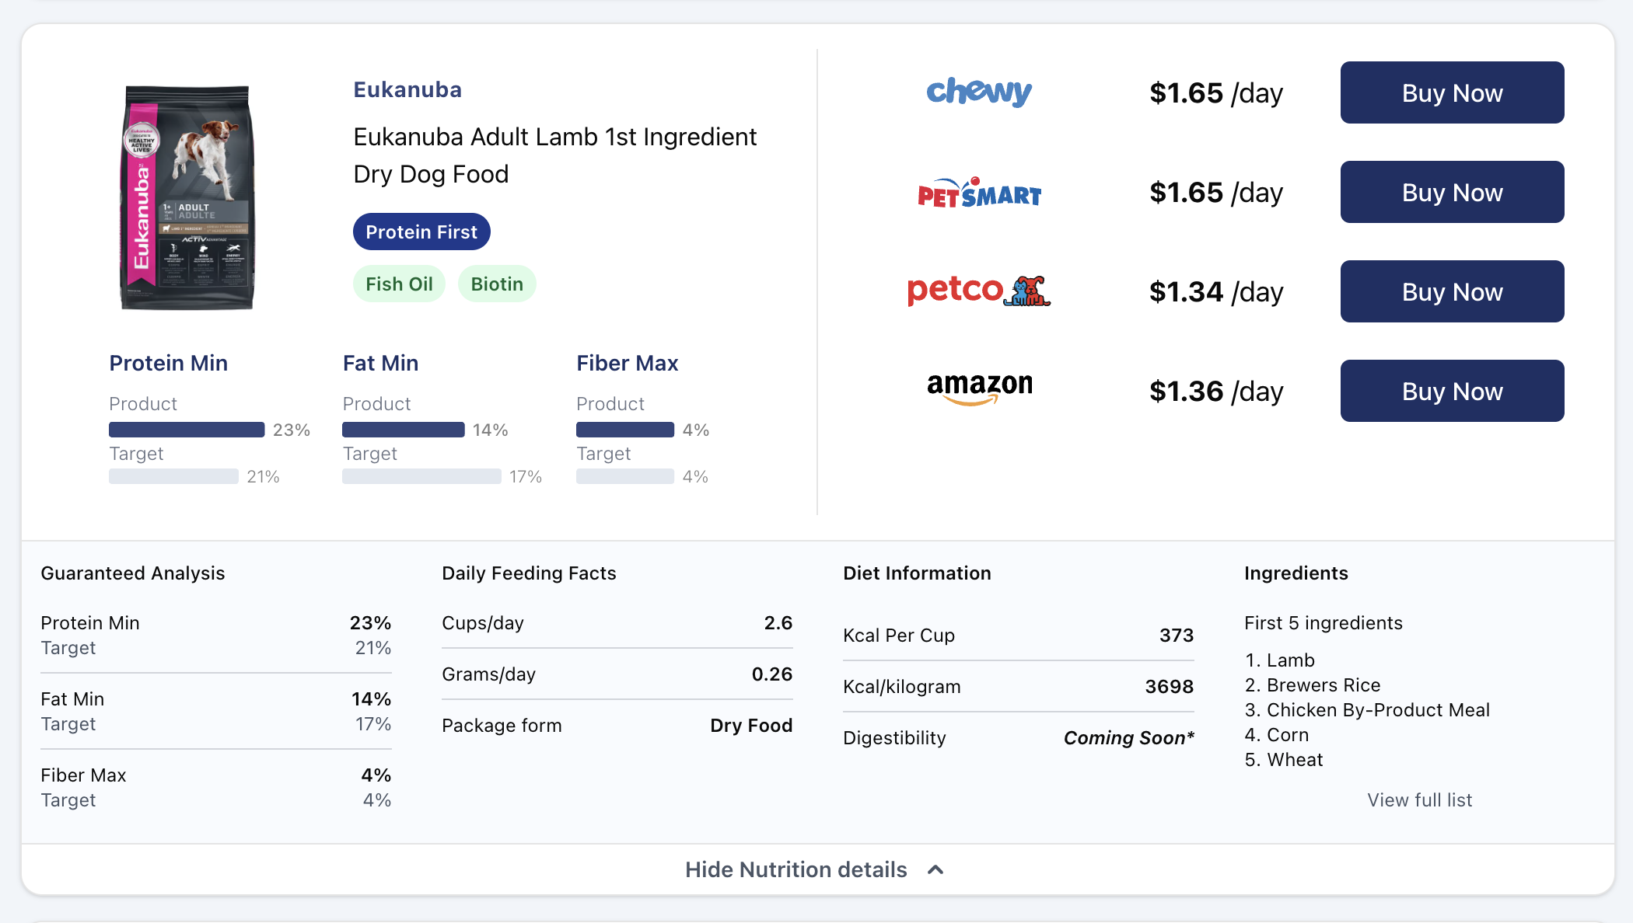Open View full list of ingredients
The height and width of the screenshot is (923, 1633).
pos(1419,799)
